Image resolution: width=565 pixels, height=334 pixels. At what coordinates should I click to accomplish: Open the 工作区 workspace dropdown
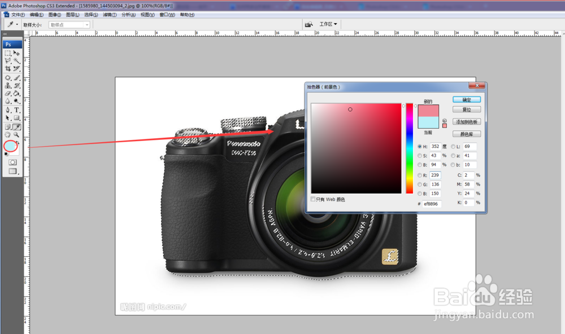pyautogui.click(x=328, y=24)
